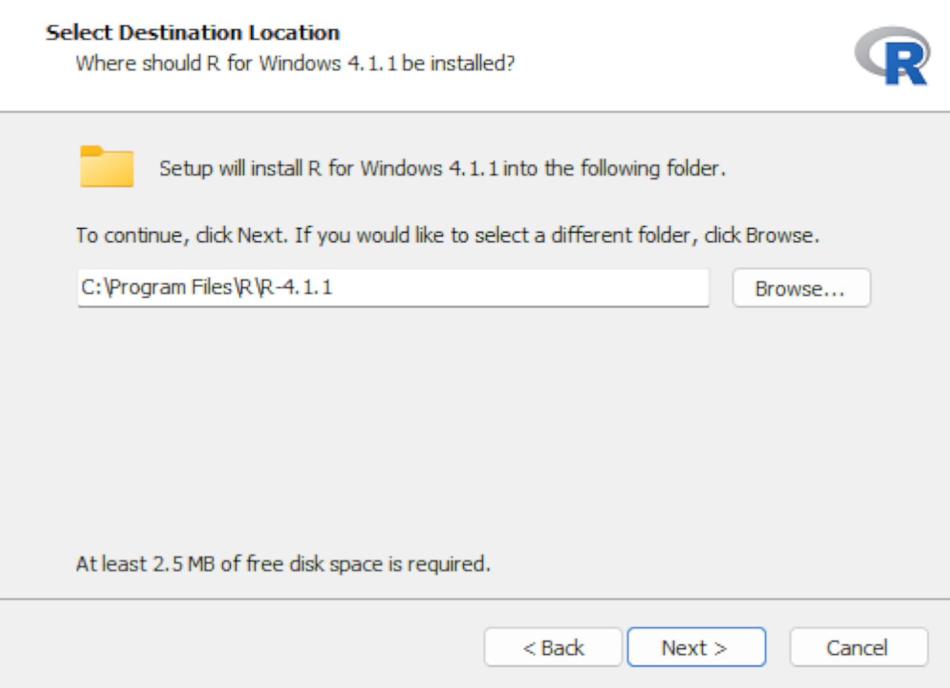Click the "Setup will install R" message
Screen dimensions: 950x688
(x=442, y=169)
